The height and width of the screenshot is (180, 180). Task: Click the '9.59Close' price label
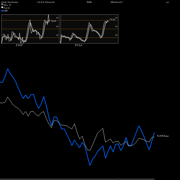tap(163, 136)
